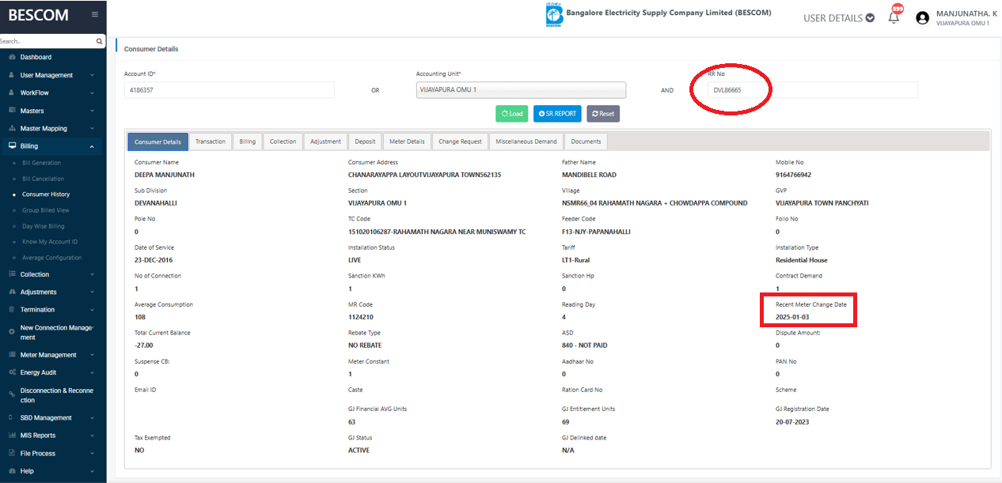Screen dimensions: 1002x483
Task: Open the Accounting Unit combo box
Action: pyautogui.click(x=521, y=90)
